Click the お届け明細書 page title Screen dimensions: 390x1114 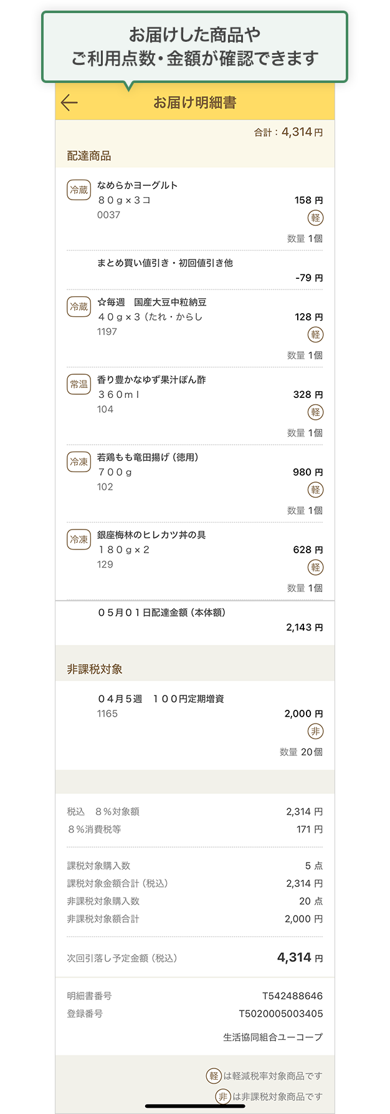click(x=195, y=103)
